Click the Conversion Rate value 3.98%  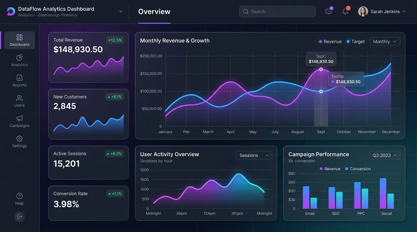[x=66, y=204]
